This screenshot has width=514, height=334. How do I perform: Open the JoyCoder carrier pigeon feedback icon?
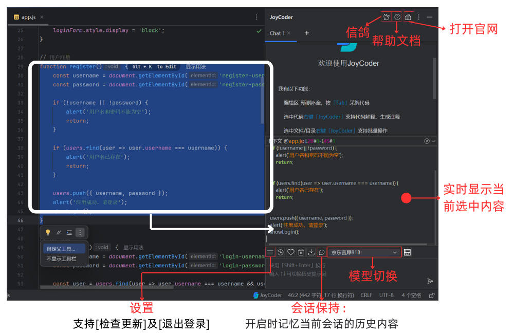(x=387, y=17)
